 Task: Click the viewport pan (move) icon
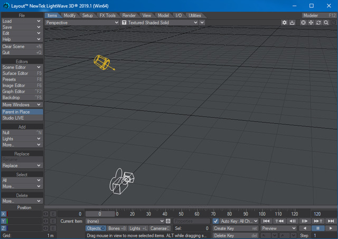coord(311,23)
